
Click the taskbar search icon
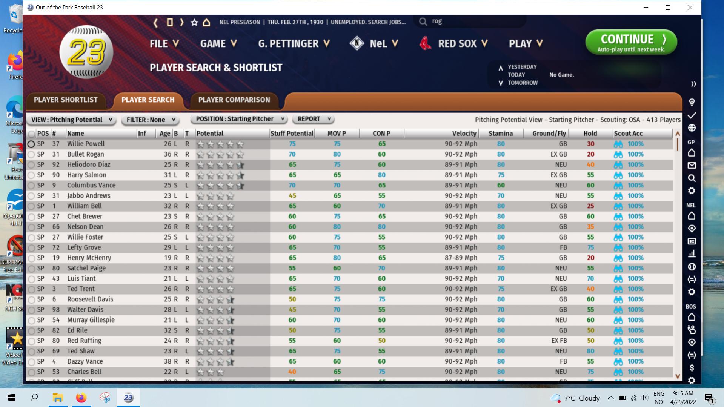(34, 398)
